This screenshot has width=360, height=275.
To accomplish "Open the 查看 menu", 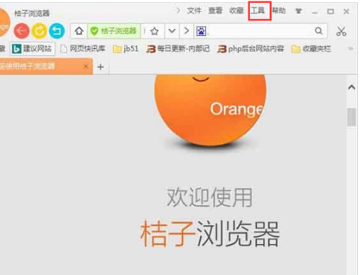I will pyautogui.click(x=215, y=11).
